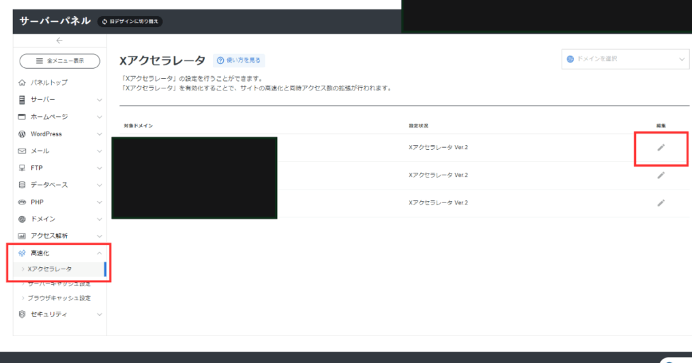Click the database icon next to データベース

22,185
